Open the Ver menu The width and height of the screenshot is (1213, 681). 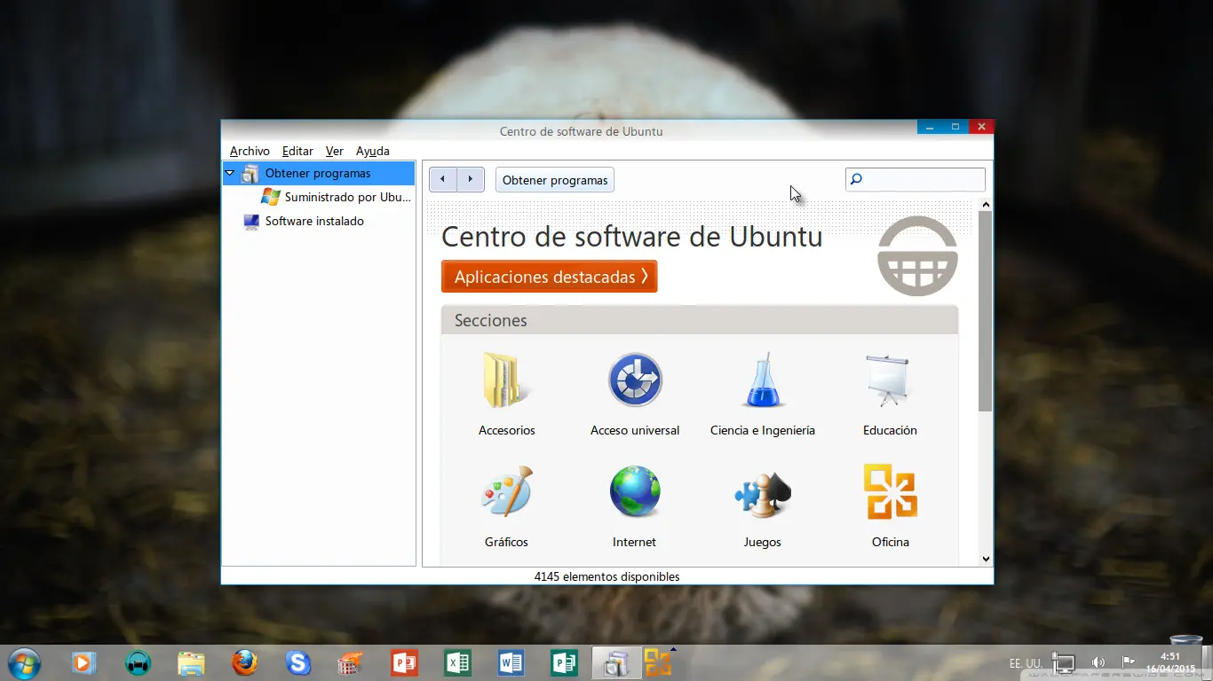(334, 151)
